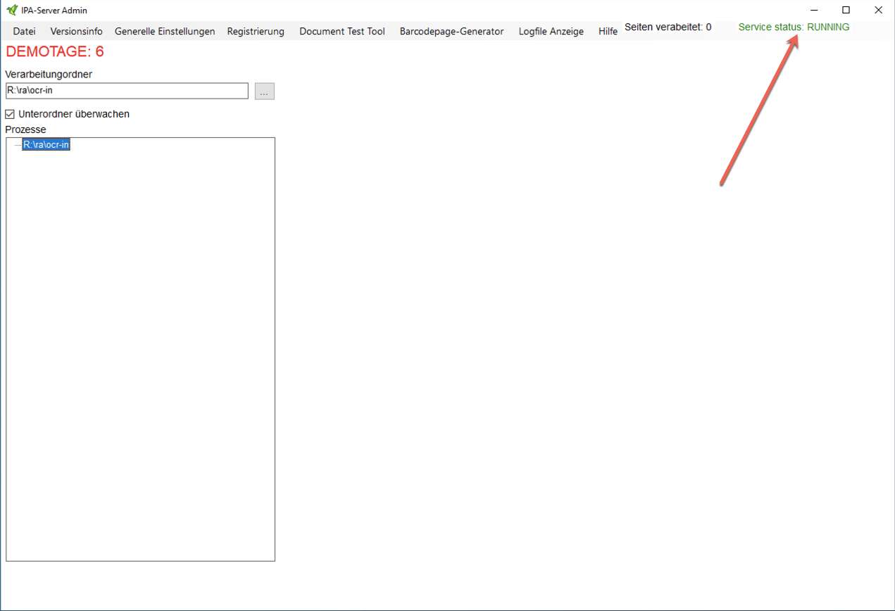Open Generelle Einstellungen menu
The width and height of the screenshot is (895, 611).
(x=165, y=31)
